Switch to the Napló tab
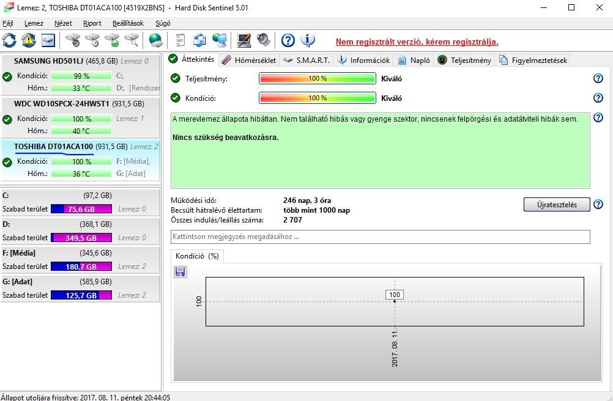This screenshot has width=613, height=401. (x=414, y=60)
